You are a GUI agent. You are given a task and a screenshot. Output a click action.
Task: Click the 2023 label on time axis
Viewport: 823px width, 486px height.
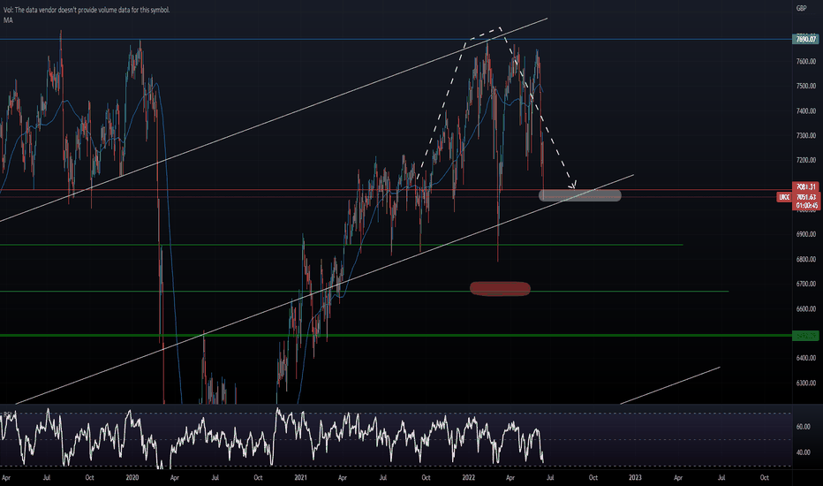(635, 477)
